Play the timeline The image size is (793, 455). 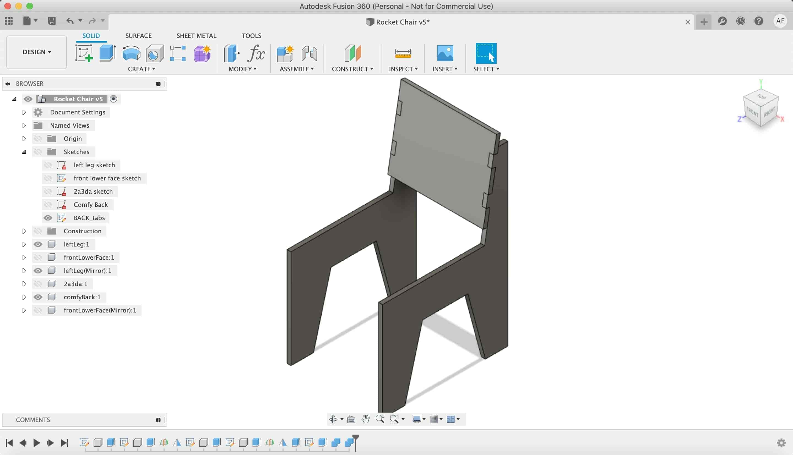tap(36, 443)
